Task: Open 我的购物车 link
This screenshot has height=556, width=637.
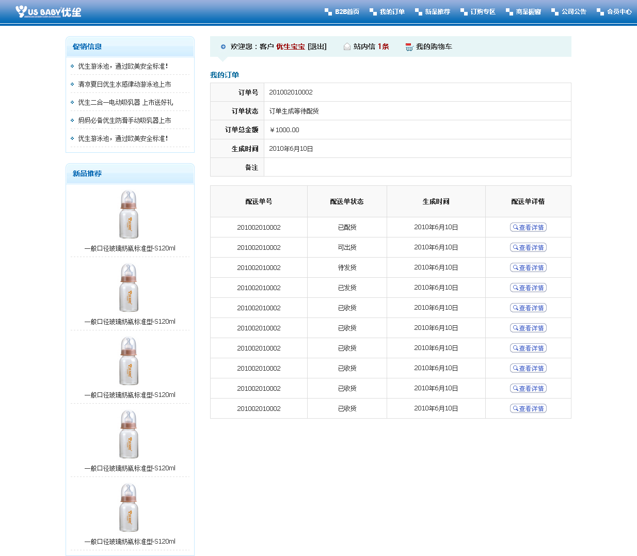Action: 434,46
